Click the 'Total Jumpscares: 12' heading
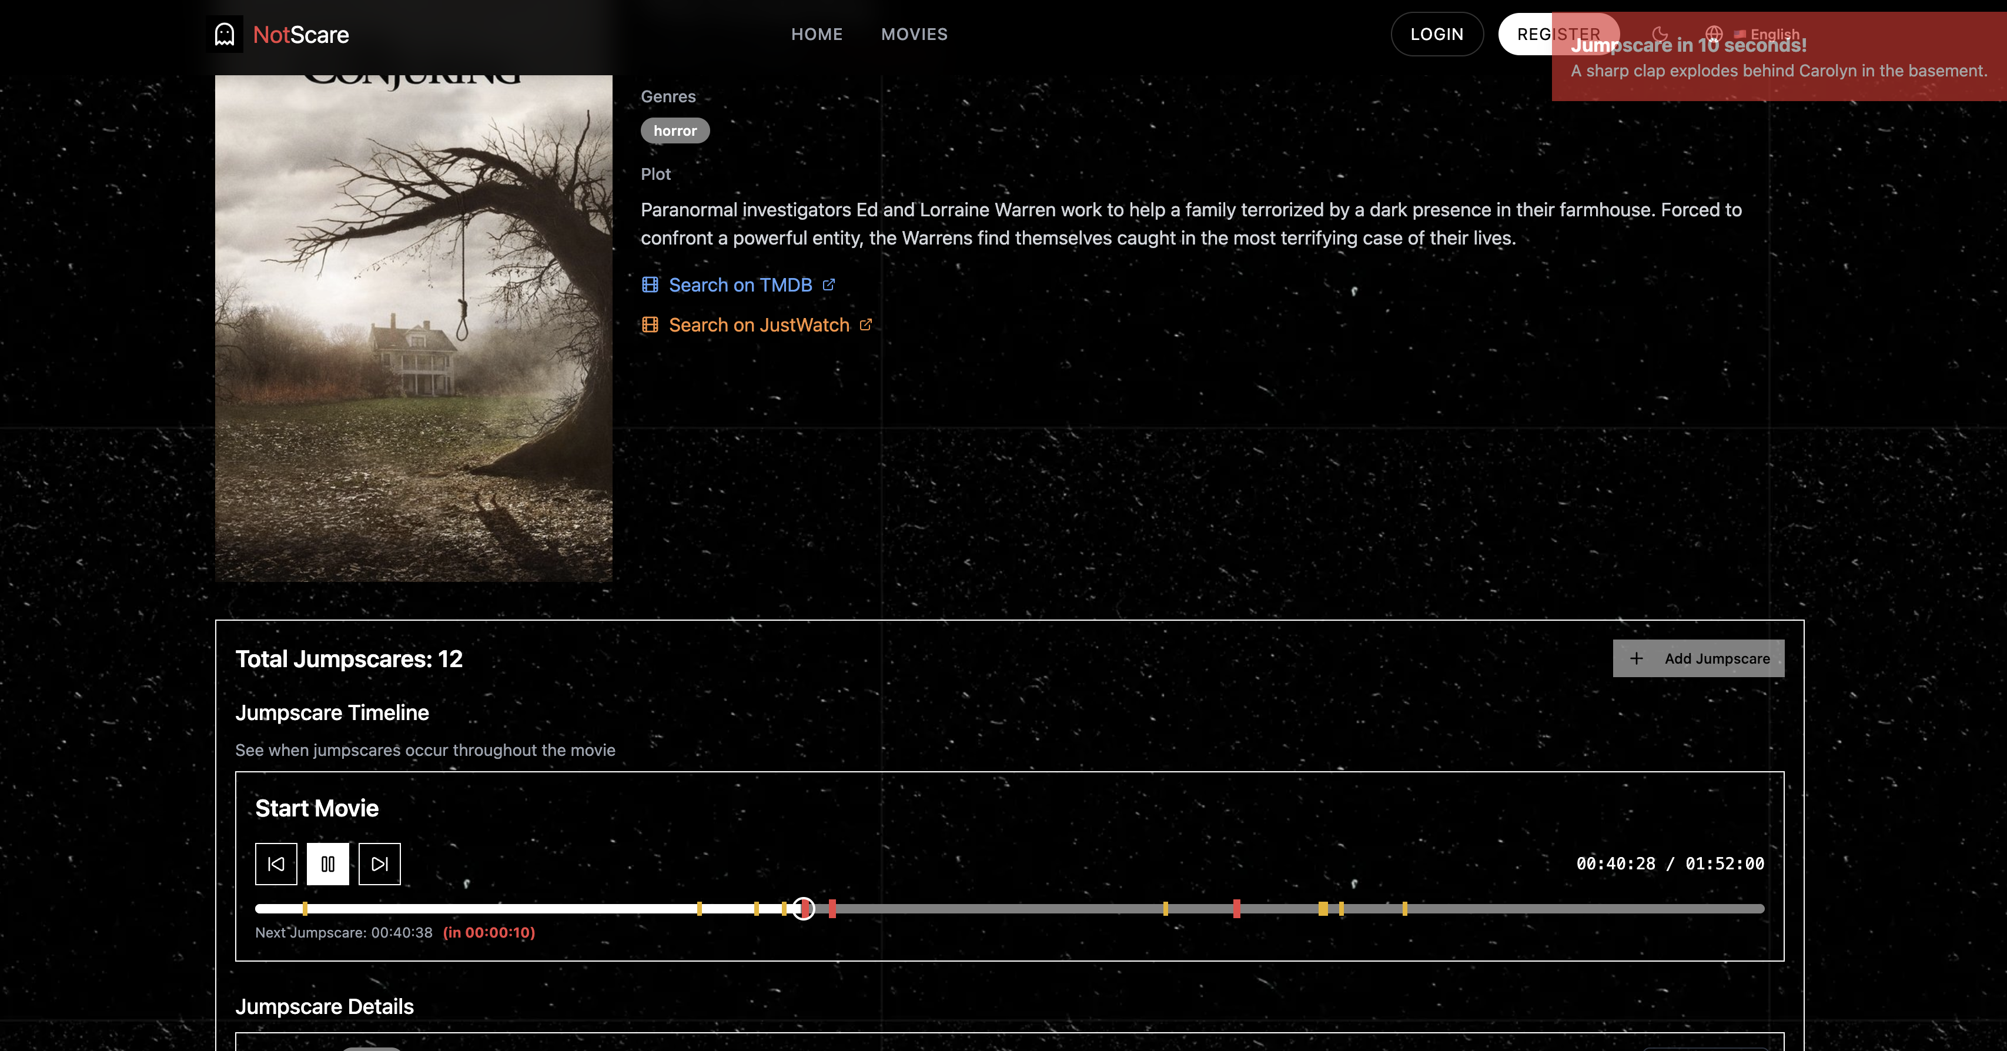The image size is (2007, 1051). coord(349,659)
